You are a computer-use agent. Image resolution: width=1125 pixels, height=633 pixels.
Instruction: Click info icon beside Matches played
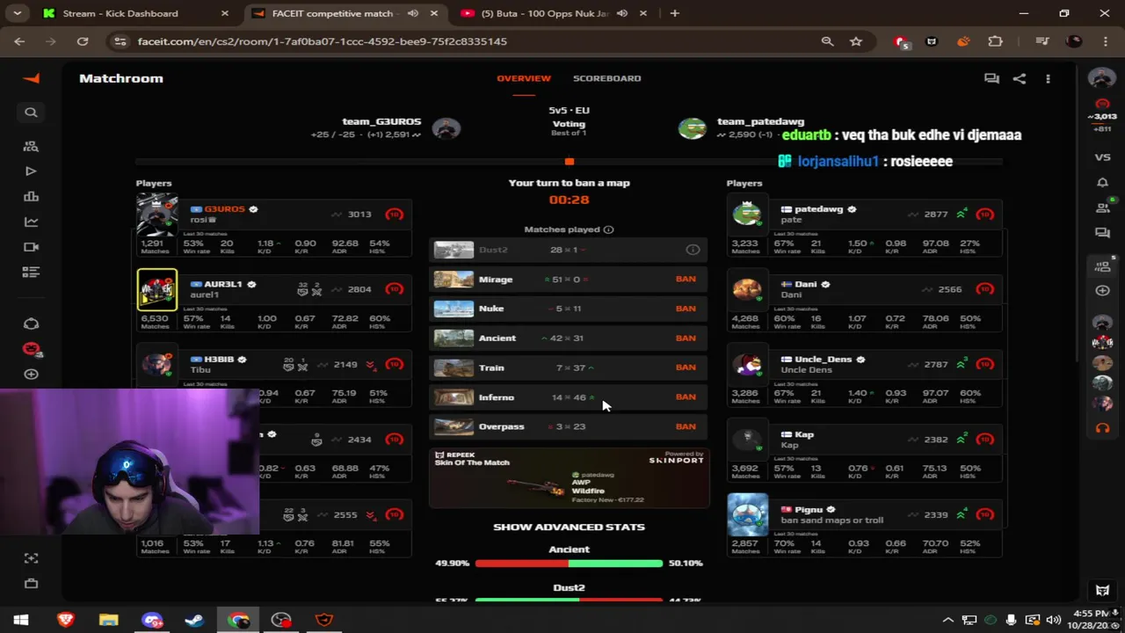coord(608,229)
